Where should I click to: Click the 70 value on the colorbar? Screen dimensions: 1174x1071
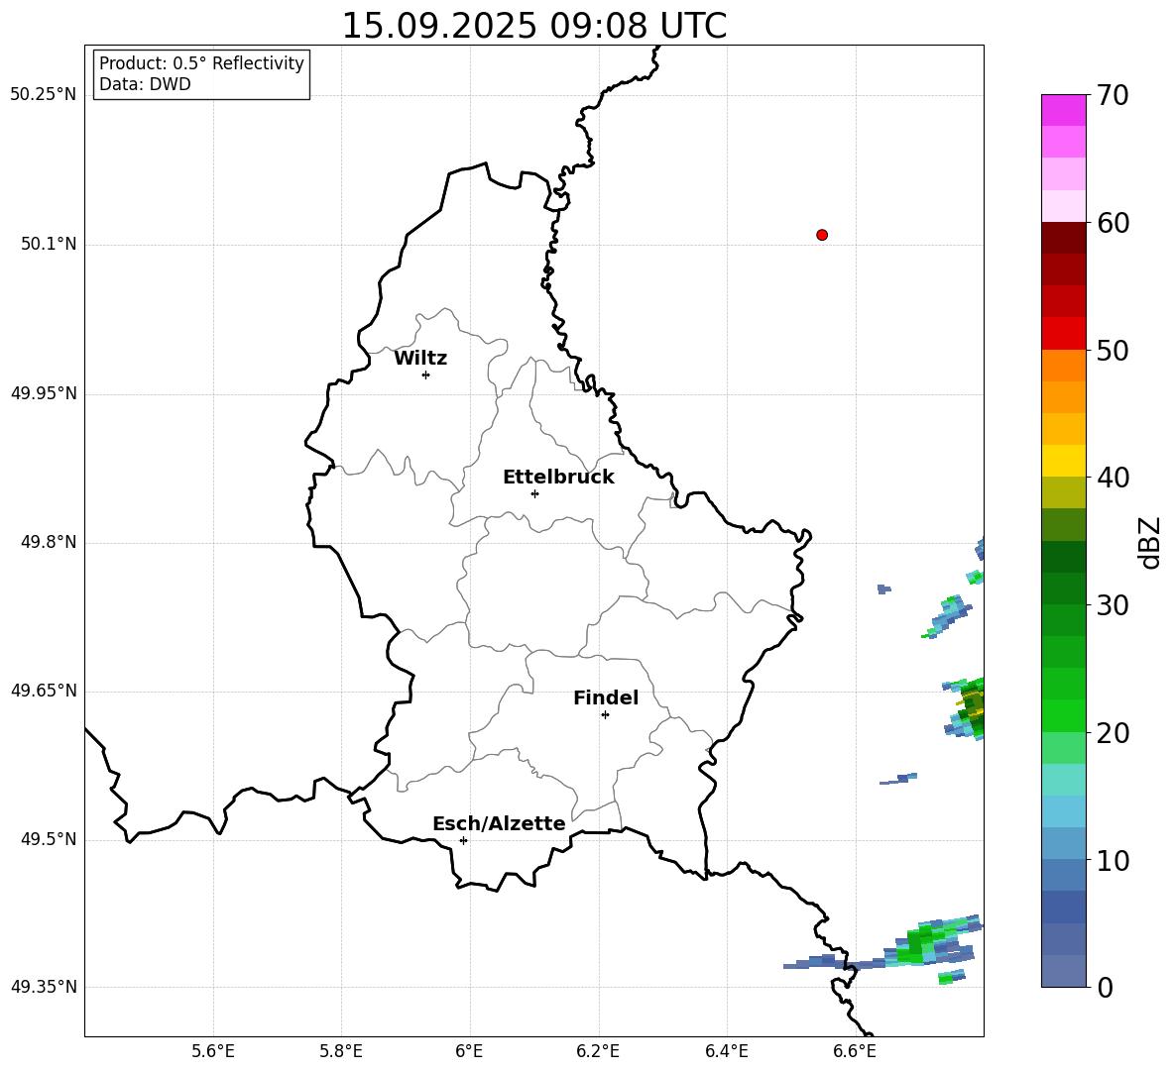click(1113, 95)
